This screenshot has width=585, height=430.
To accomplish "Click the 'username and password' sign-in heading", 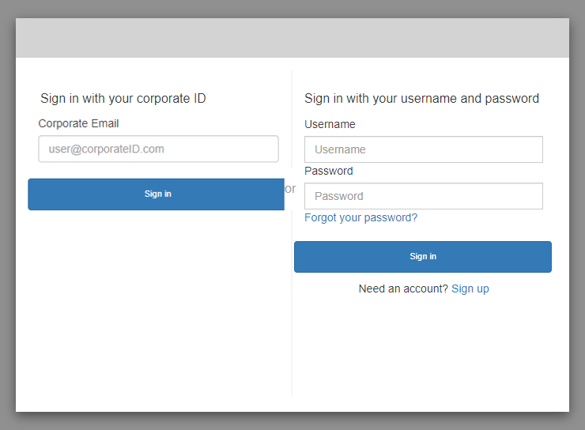I will (421, 99).
